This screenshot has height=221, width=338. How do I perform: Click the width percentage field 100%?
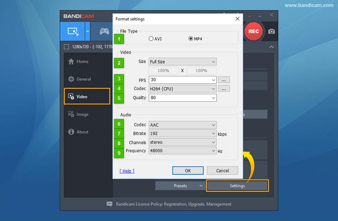coord(163,71)
